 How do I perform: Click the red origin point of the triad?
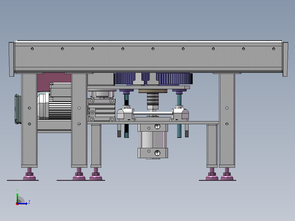[17, 204]
